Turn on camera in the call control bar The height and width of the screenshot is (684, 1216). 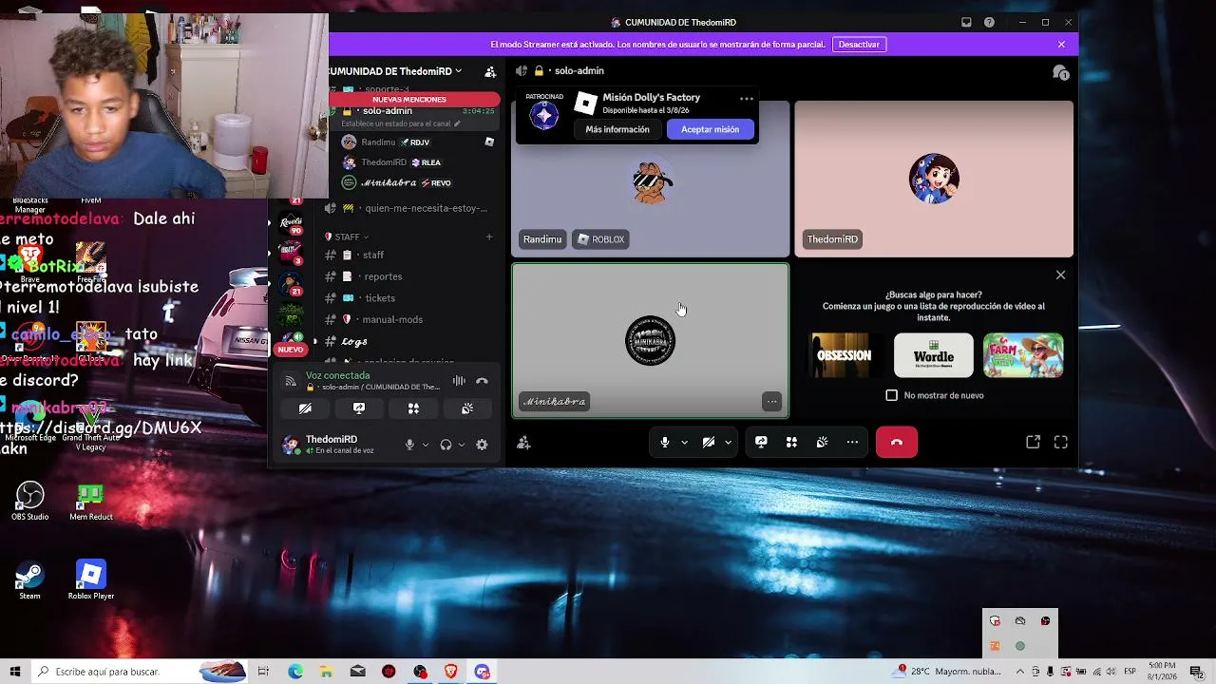point(709,442)
